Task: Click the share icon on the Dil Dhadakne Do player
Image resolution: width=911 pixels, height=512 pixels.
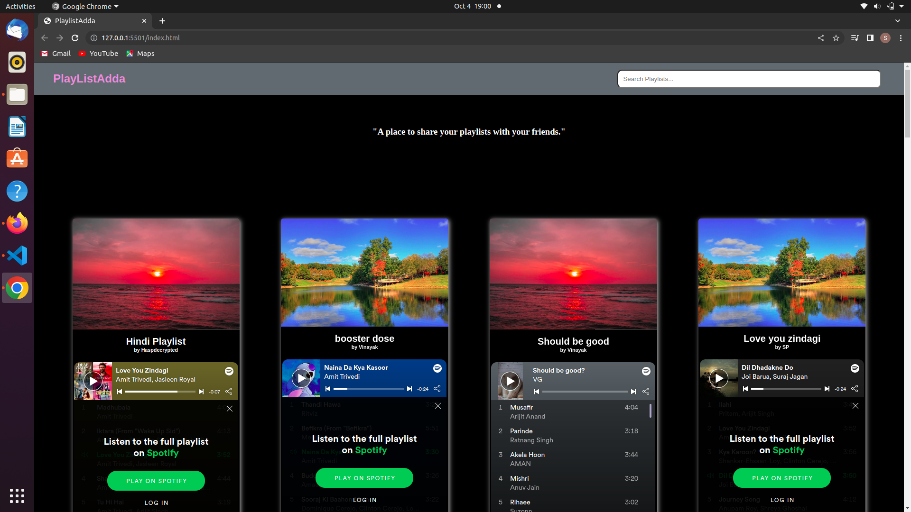Action: [x=854, y=389]
